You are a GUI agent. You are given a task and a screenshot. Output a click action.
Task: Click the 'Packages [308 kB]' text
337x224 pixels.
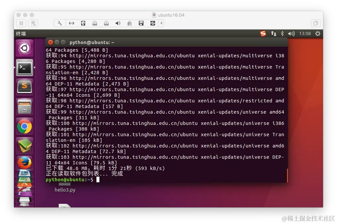click(74, 129)
